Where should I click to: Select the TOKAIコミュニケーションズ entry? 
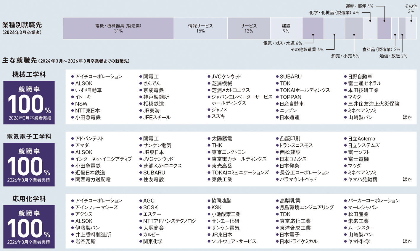pos(240,173)
